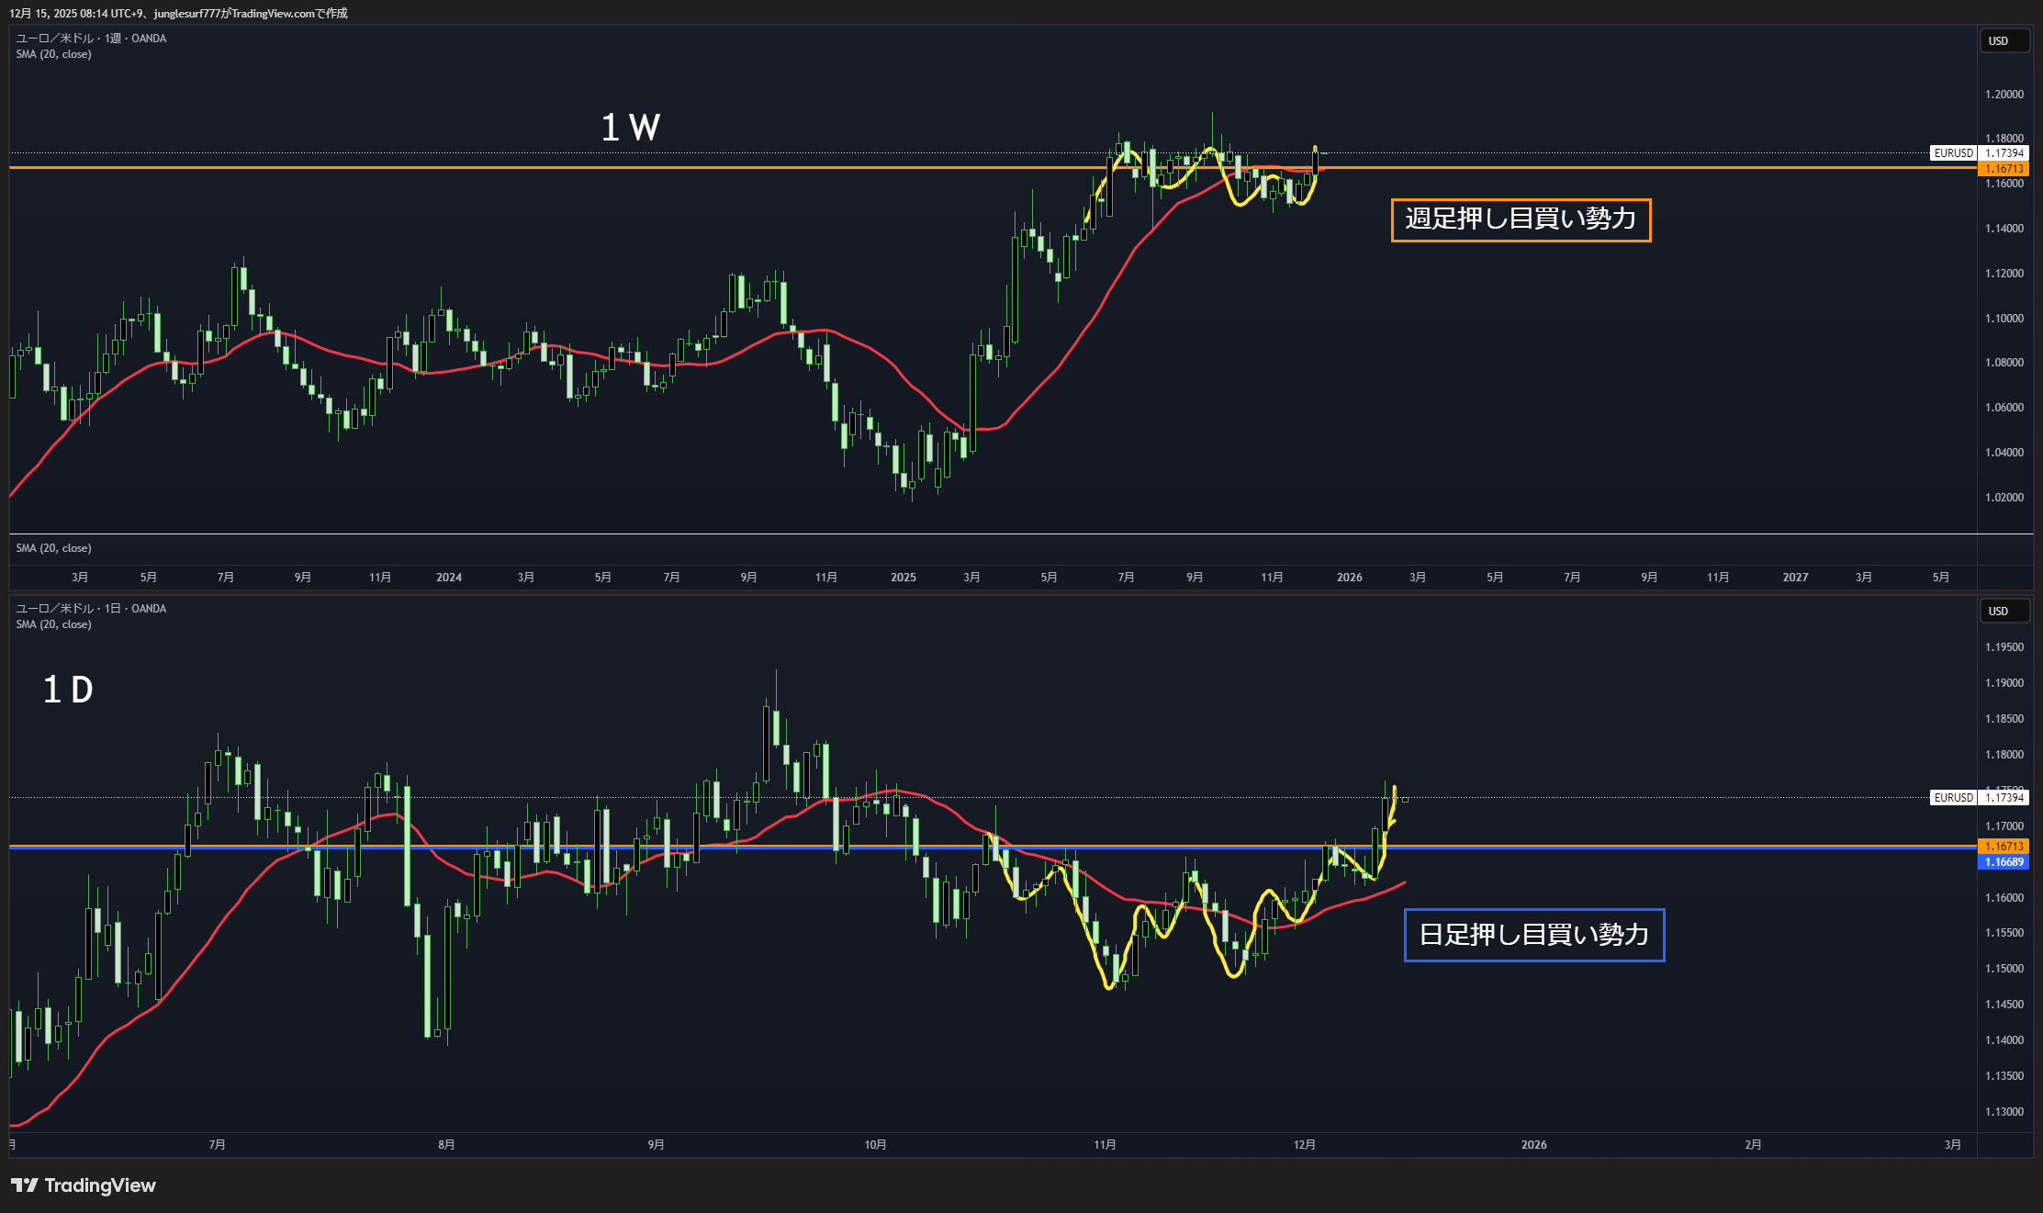This screenshot has height=1213, width=2043.
Task: Select the large "1 W" text label
Action: click(630, 128)
